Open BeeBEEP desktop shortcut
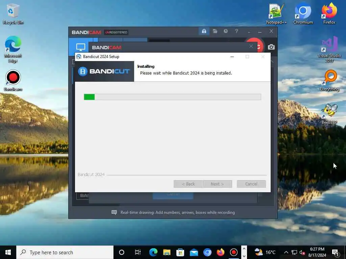 [x=329, y=114]
